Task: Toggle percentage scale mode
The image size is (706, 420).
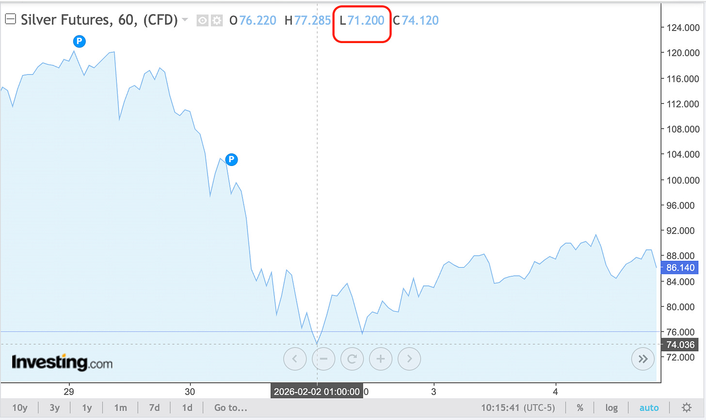Action: pyautogui.click(x=580, y=408)
